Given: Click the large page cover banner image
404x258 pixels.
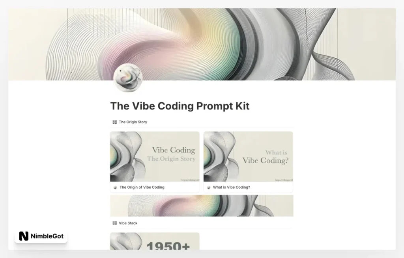Looking at the screenshot, I should [x=202, y=44].
